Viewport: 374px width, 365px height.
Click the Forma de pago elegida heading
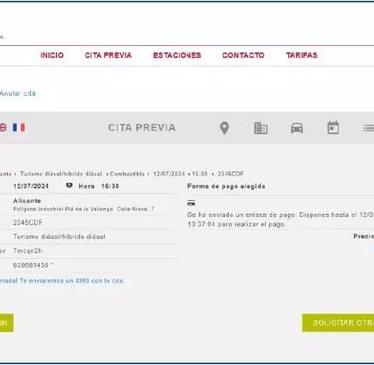click(226, 186)
